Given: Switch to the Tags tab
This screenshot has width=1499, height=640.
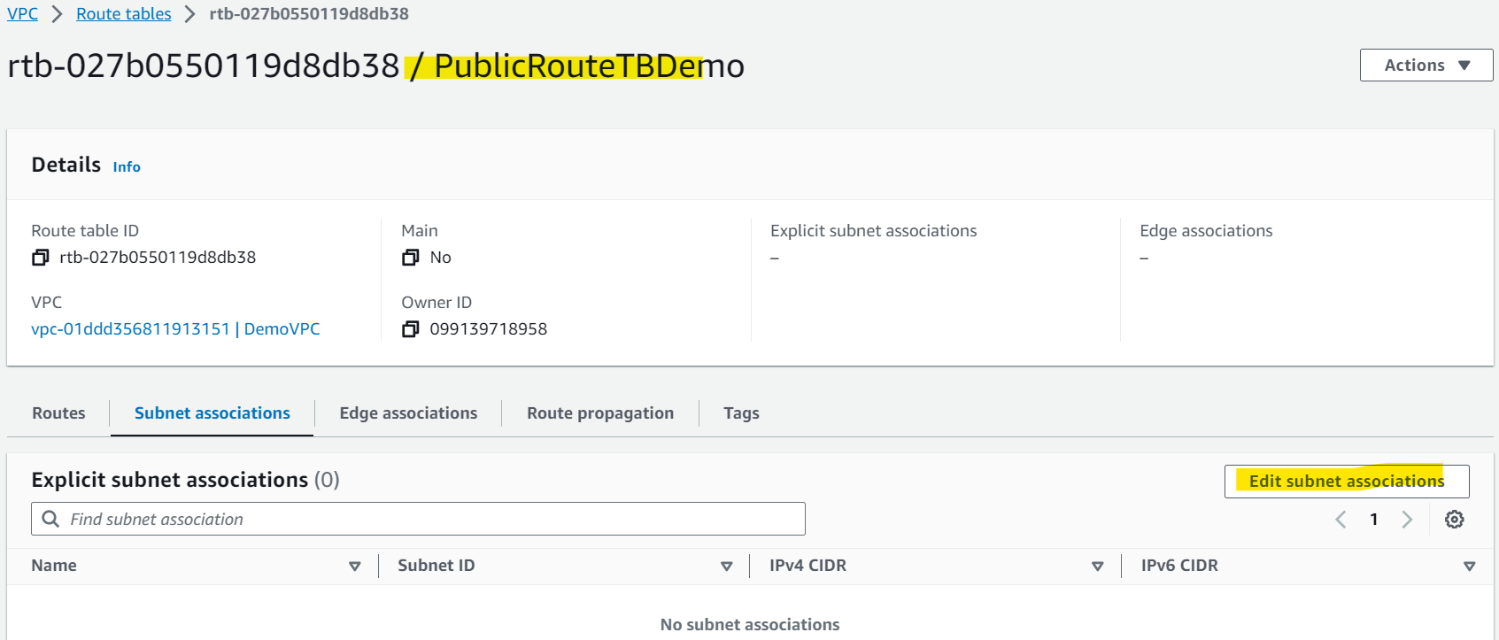Looking at the screenshot, I should pos(741,413).
